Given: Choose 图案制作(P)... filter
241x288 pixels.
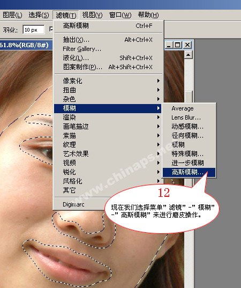Looking at the screenshot, I should [x=108, y=67].
